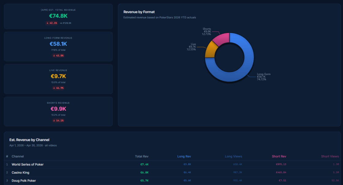Click the €74.8K estimated total revenue value
This screenshot has height=185, width=343.
coord(58,16)
